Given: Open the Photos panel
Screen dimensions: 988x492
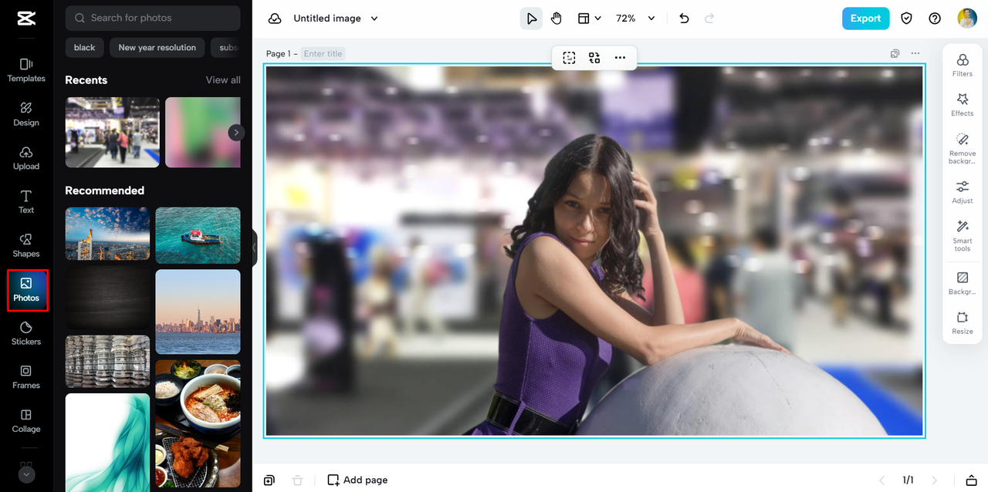Looking at the screenshot, I should (27, 290).
